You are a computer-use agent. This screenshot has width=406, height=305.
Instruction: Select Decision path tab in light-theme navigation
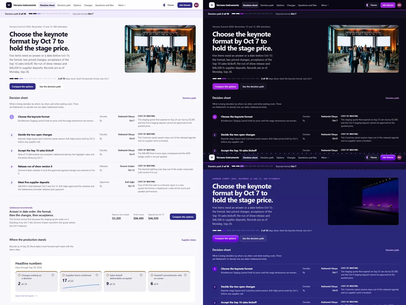click(64, 5)
